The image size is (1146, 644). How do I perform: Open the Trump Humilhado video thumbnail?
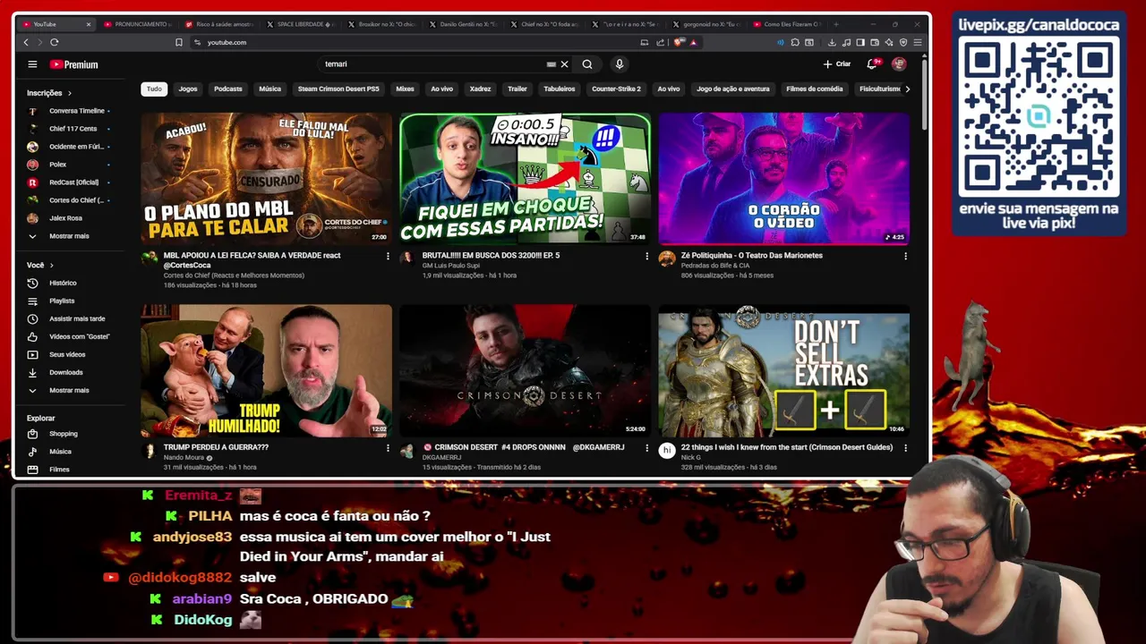click(266, 370)
